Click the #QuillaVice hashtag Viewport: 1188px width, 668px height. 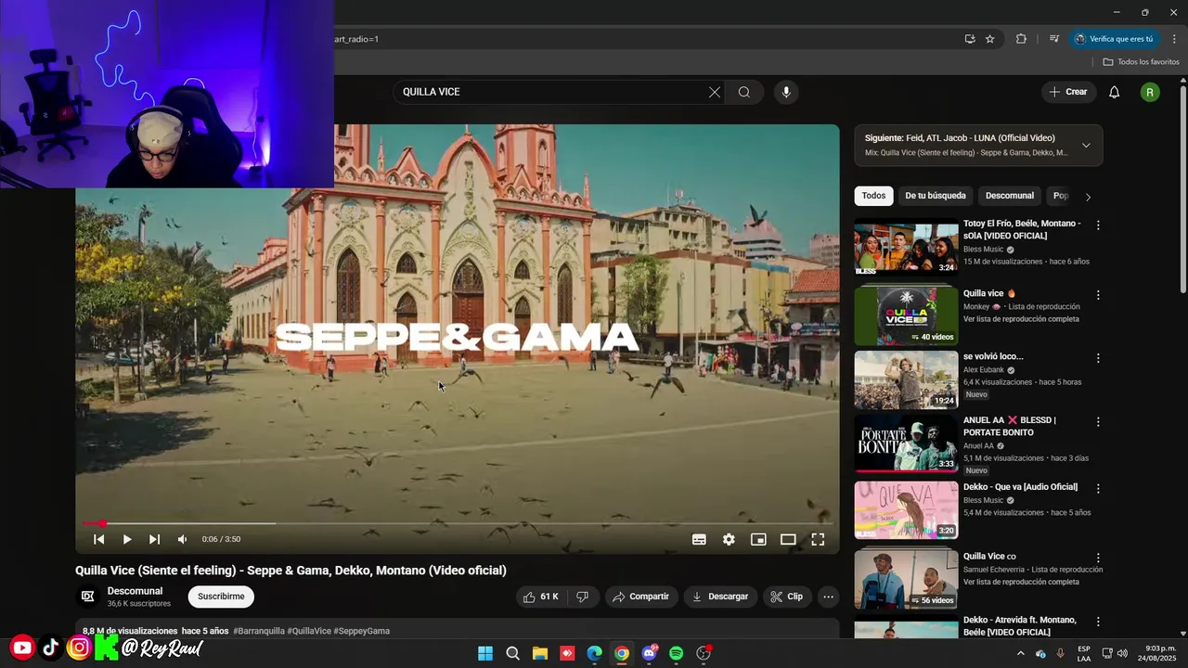(309, 631)
